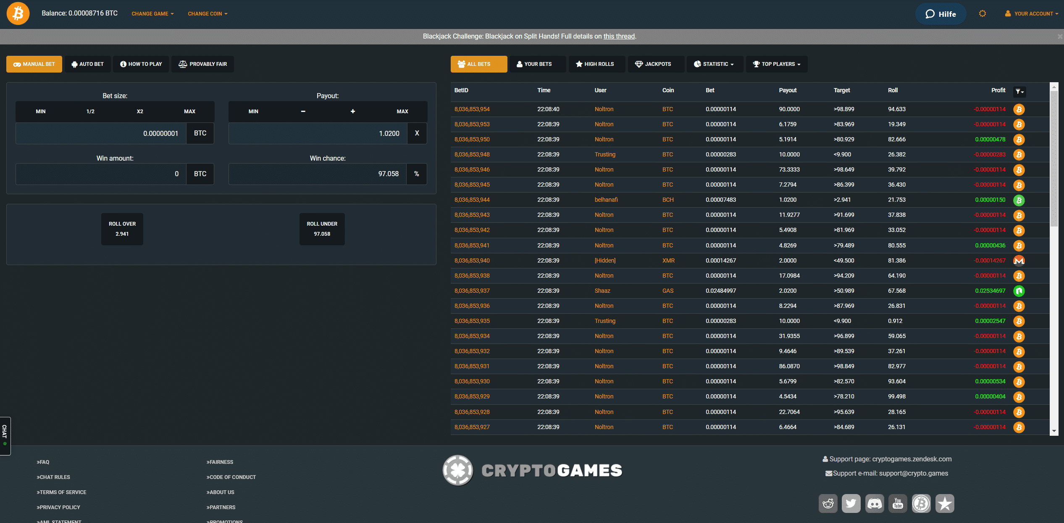Decrease payout with minus button
The image size is (1064, 523).
click(303, 112)
